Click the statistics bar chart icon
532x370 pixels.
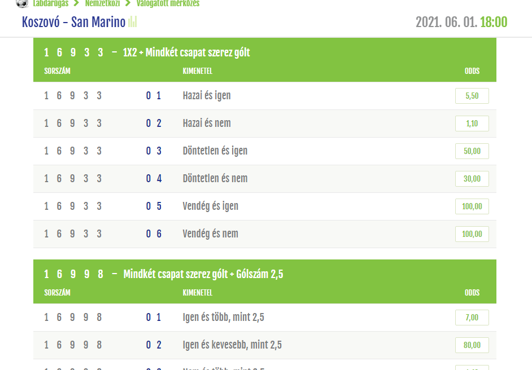[x=133, y=22]
